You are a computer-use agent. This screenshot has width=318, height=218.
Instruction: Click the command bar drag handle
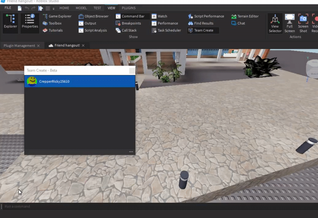pyautogui.click(x=2, y=207)
